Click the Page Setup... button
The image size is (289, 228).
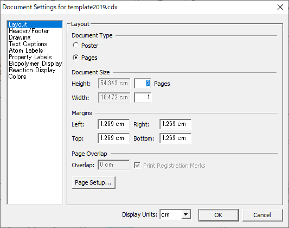coord(94,182)
